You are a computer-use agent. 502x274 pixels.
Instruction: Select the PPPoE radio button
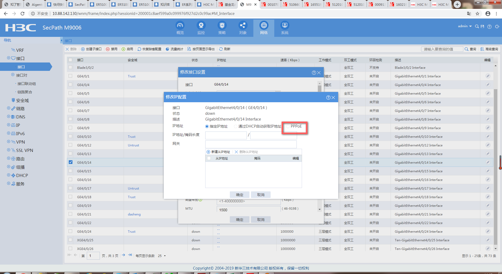(x=288, y=127)
